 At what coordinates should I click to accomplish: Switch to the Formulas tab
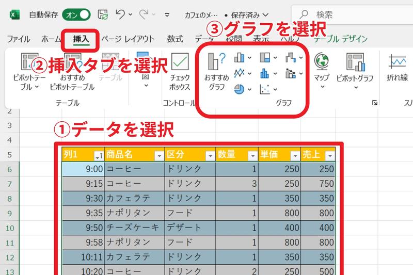(x=175, y=39)
